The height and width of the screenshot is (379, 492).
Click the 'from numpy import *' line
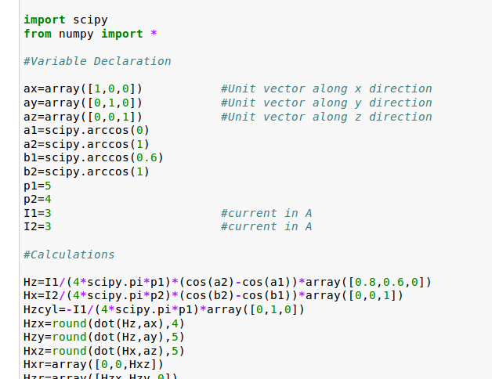(91, 34)
